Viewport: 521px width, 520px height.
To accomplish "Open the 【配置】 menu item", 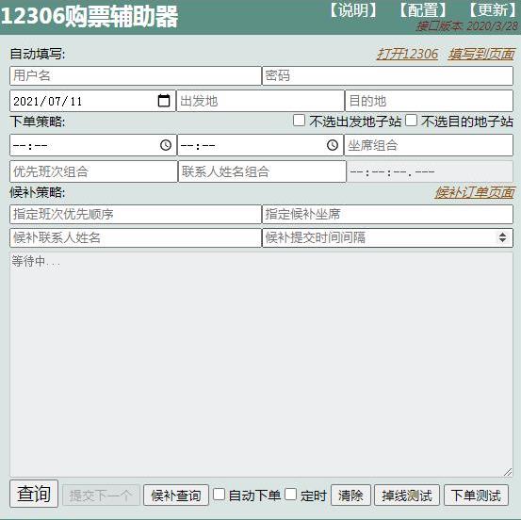I will [422, 10].
